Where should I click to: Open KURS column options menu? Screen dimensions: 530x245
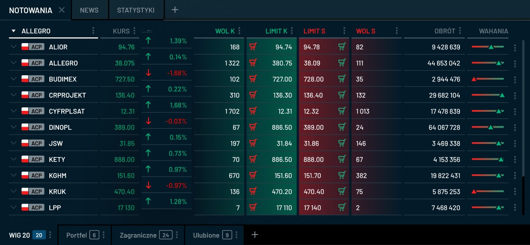click(134, 31)
